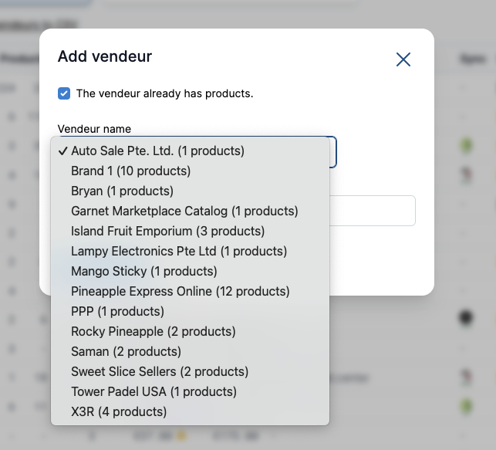Viewport: 496px width, 450px height.
Task: Choose Rocky Pineapple (2 products)
Action: pos(190,331)
